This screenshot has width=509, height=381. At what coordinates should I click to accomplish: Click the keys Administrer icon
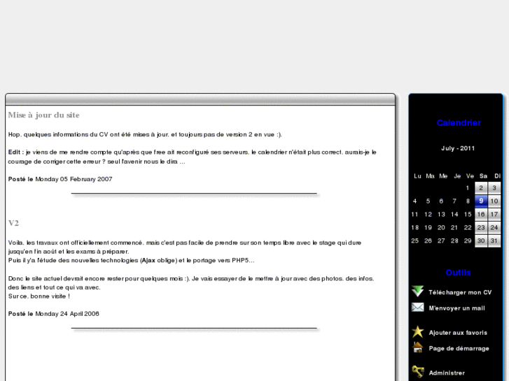click(417, 372)
